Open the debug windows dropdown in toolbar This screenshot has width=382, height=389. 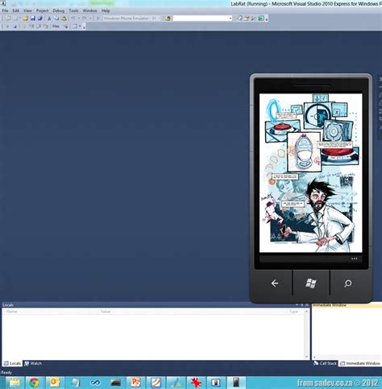coord(81,27)
